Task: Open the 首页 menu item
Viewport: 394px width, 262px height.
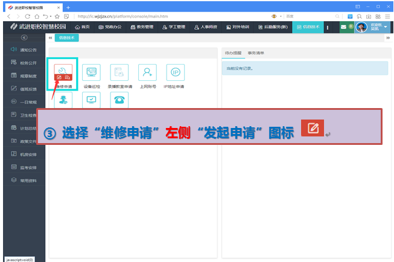Action: tap(82, 27)
